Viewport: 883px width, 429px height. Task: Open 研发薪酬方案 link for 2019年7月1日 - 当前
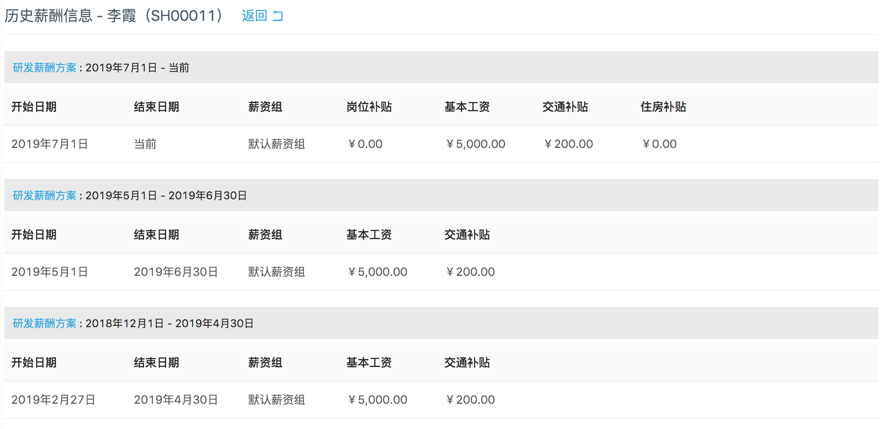(x=45, y=68)
